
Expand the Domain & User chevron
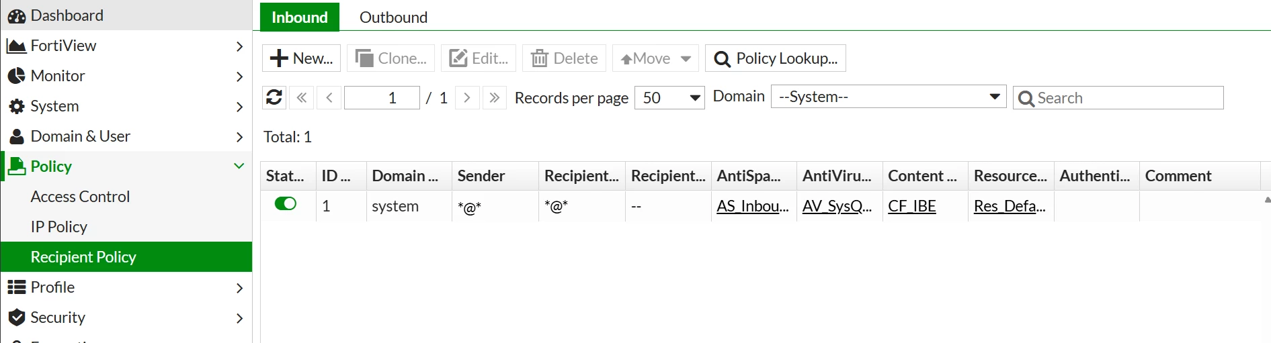239,137
